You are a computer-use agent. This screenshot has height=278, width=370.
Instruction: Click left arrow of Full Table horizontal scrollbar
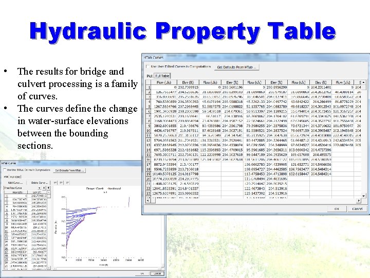click(148, 201)
